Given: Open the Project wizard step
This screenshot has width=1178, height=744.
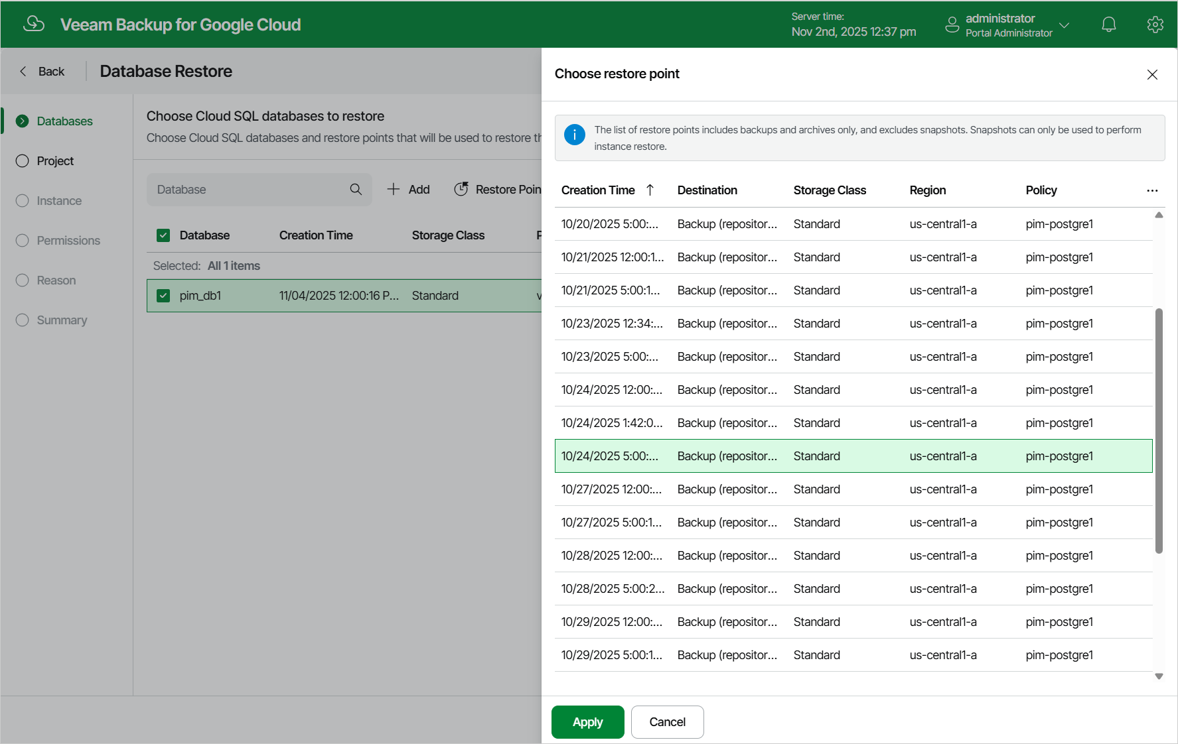Looking at the screenshot, I should point(45,161).
